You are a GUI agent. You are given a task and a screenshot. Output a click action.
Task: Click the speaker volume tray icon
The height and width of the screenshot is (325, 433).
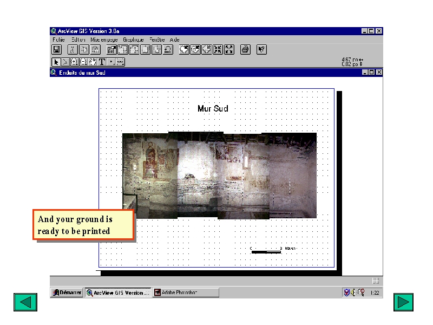pos(353,292)
